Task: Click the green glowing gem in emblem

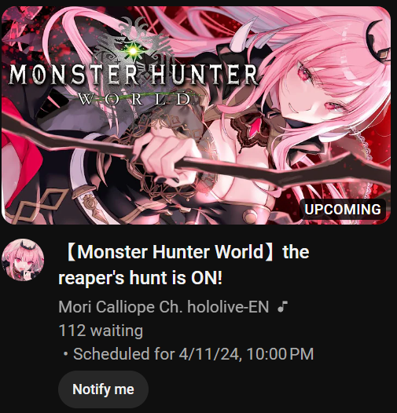Action: click(x=133, y=50)
